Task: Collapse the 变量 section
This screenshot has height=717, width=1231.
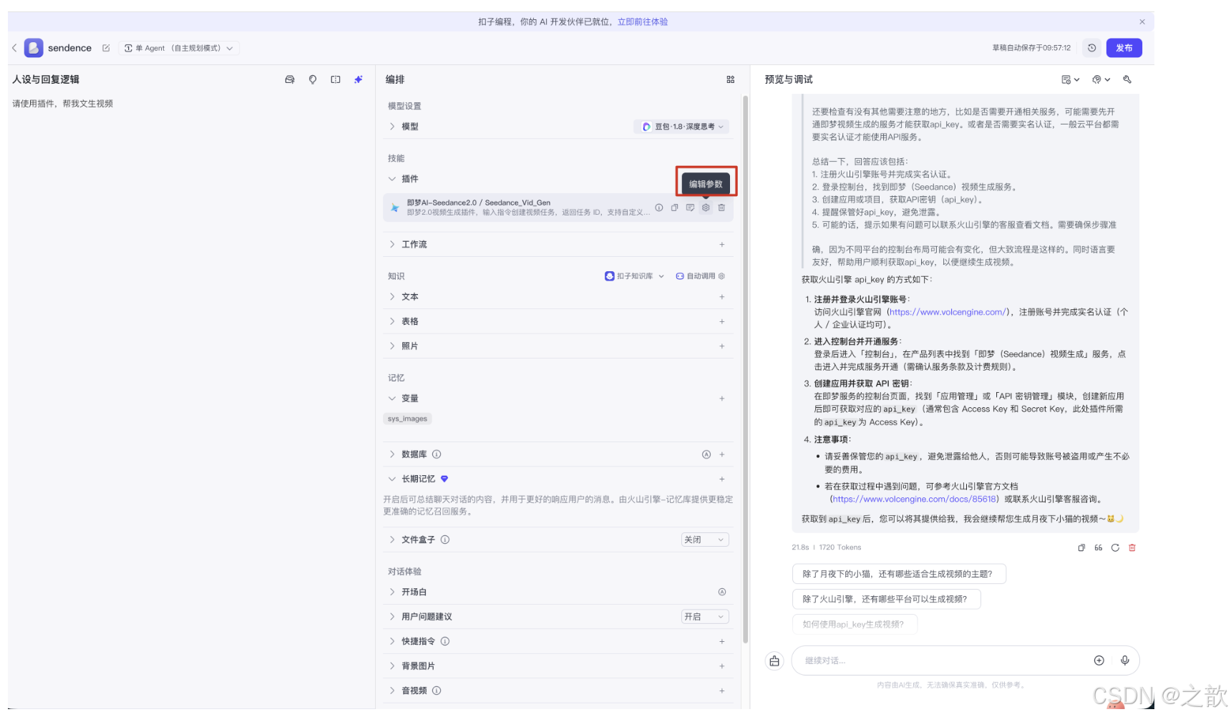Action: point(392,399)
